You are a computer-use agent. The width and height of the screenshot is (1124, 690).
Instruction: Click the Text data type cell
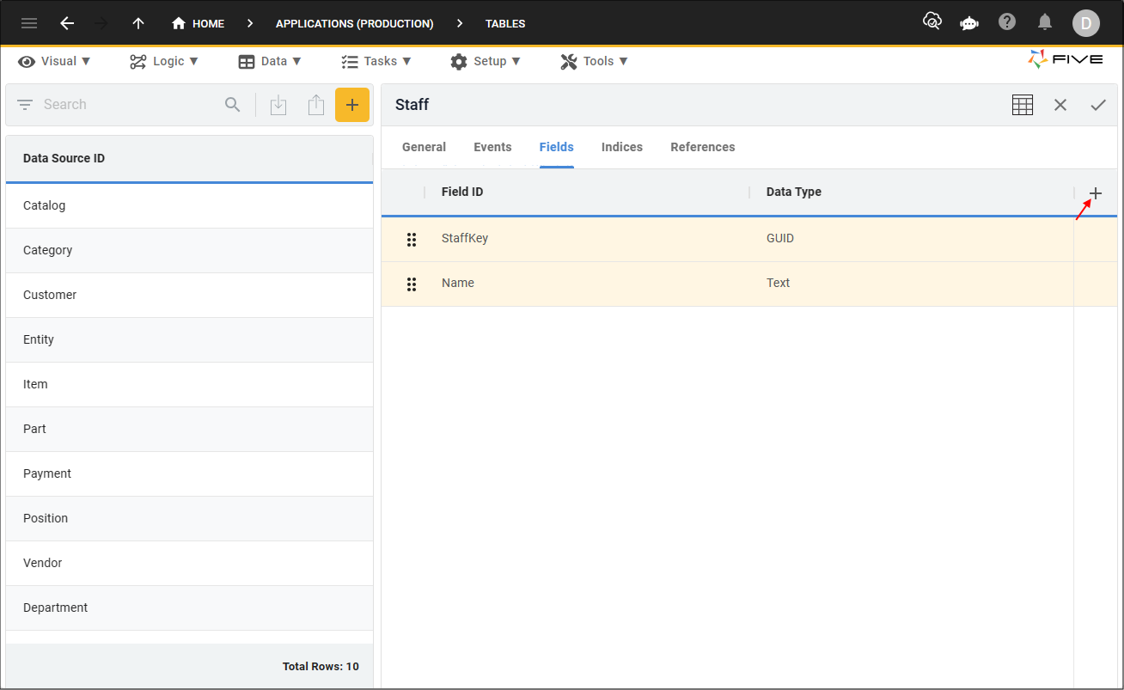779,283
